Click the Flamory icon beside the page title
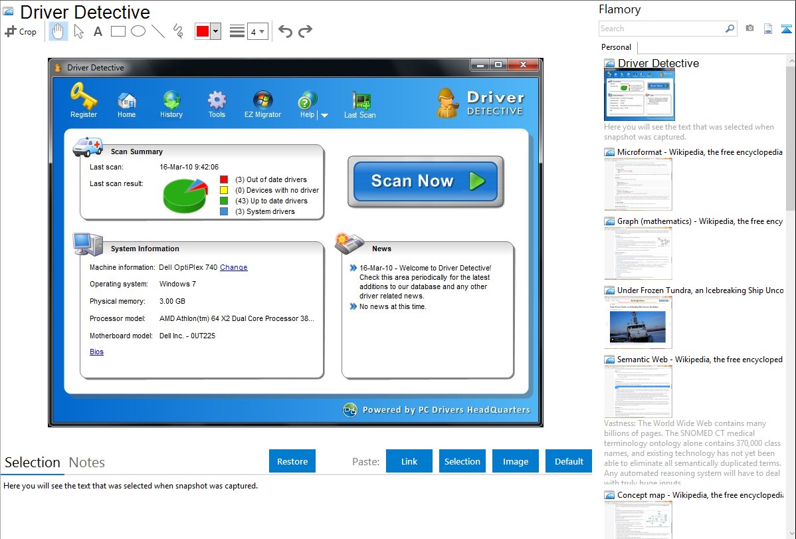The width and height of the screenshot is (796, 539). (8, 11)
